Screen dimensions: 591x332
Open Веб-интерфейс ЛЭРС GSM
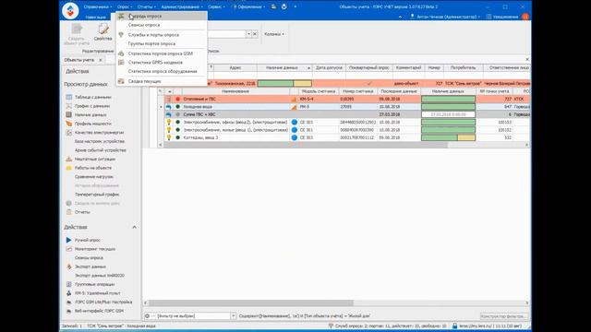(x=99, y=312)
